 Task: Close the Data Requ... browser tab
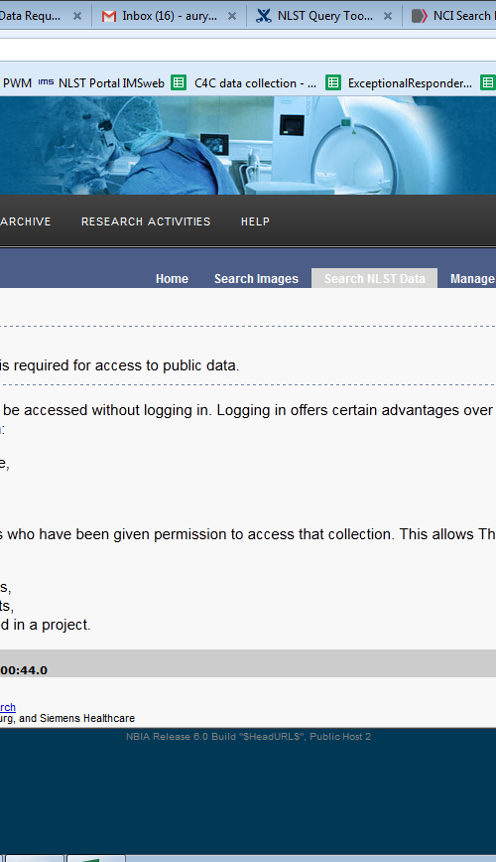tap(77, 17)
